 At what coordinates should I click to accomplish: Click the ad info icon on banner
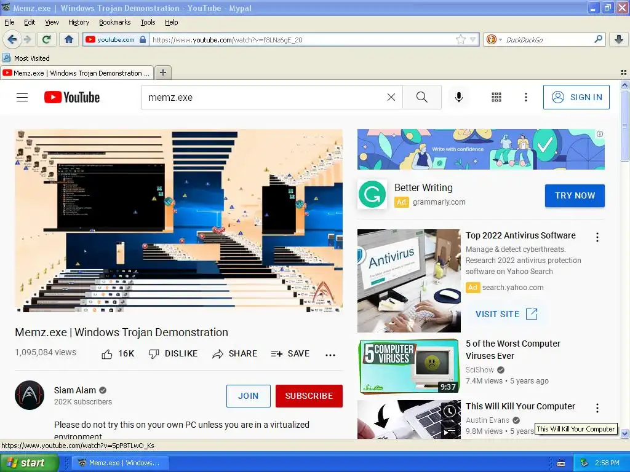[599, 134]
